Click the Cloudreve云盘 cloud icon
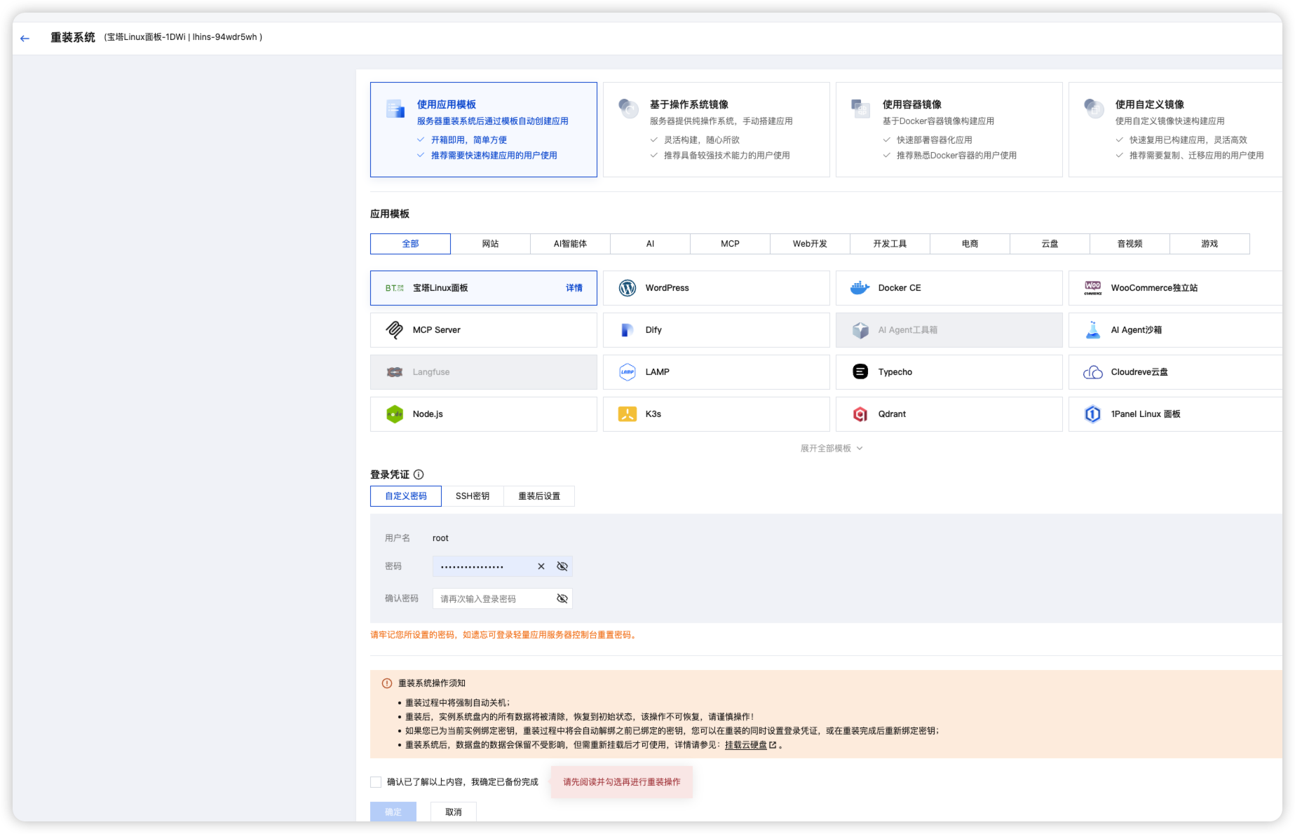Screen dimensions: 1295x834 tap(1093, 372)
